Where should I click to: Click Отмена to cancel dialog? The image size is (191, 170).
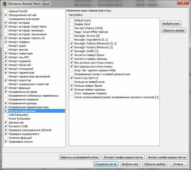pyautogui.click(x=178, y=164)
